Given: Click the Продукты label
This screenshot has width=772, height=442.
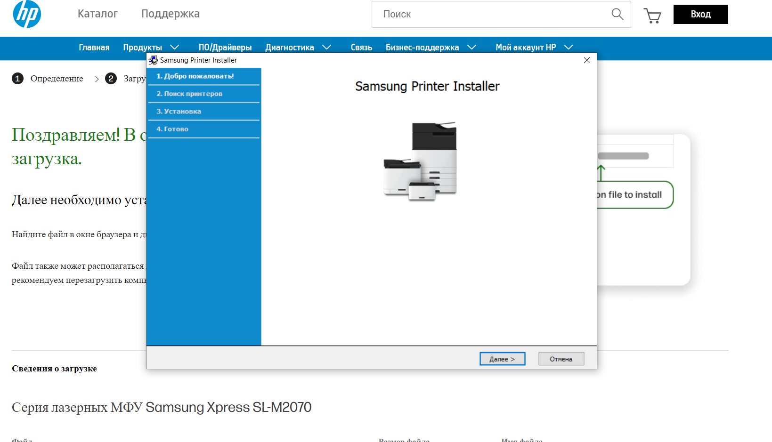Looking at the screenshot, I should tap(143, 48).
